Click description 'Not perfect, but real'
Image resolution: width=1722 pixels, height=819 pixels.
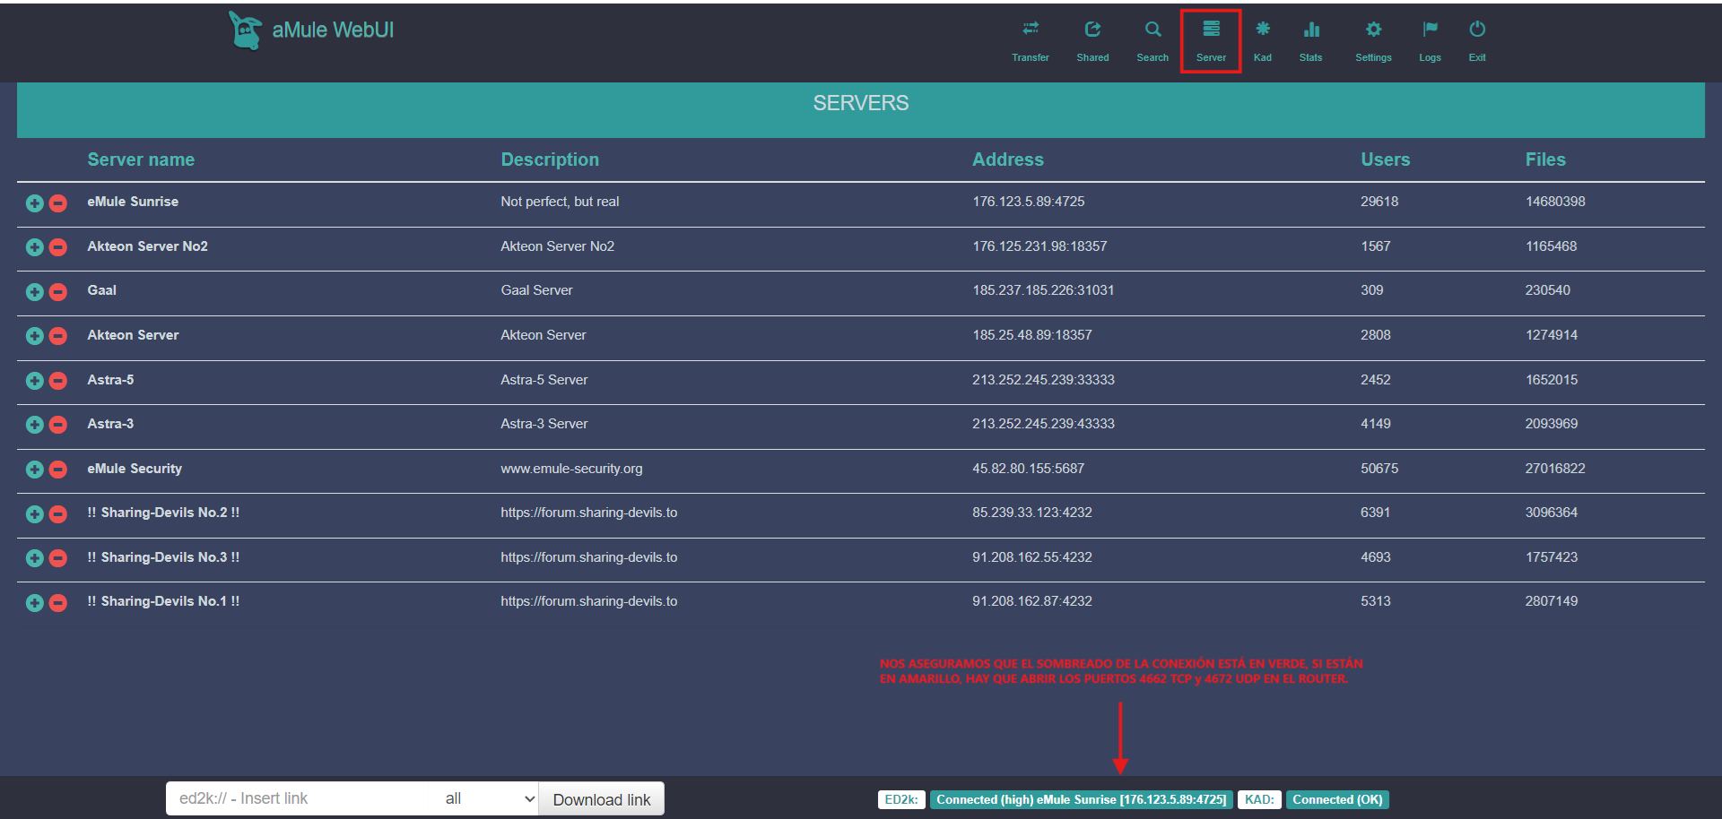pos(560,202)
